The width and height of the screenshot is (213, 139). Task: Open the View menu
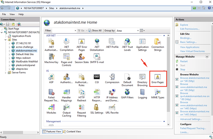[x=12, y=14]
